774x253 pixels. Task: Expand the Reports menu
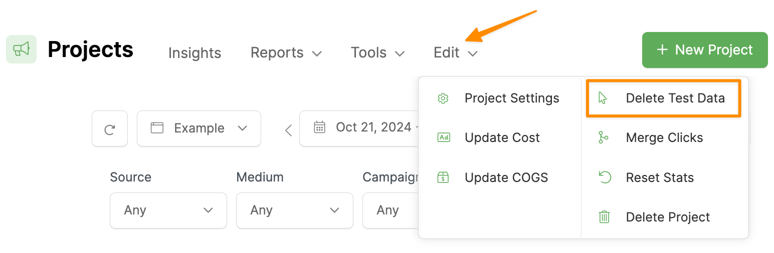click(286, 52)
